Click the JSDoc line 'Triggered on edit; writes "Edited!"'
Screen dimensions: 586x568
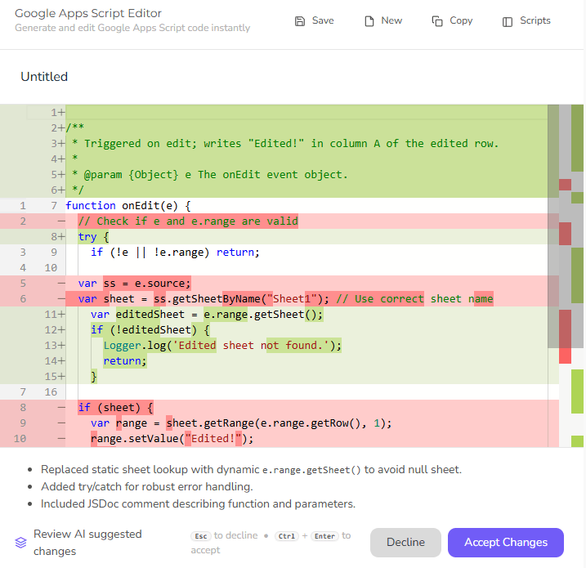click(285, 144)
